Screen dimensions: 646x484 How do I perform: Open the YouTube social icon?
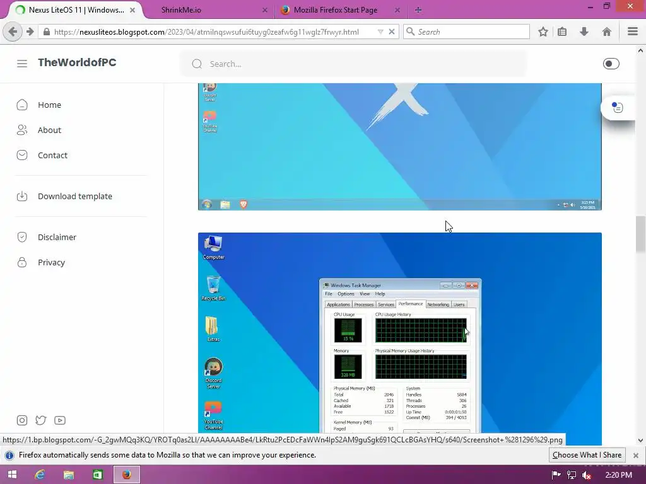pos(60,420)
